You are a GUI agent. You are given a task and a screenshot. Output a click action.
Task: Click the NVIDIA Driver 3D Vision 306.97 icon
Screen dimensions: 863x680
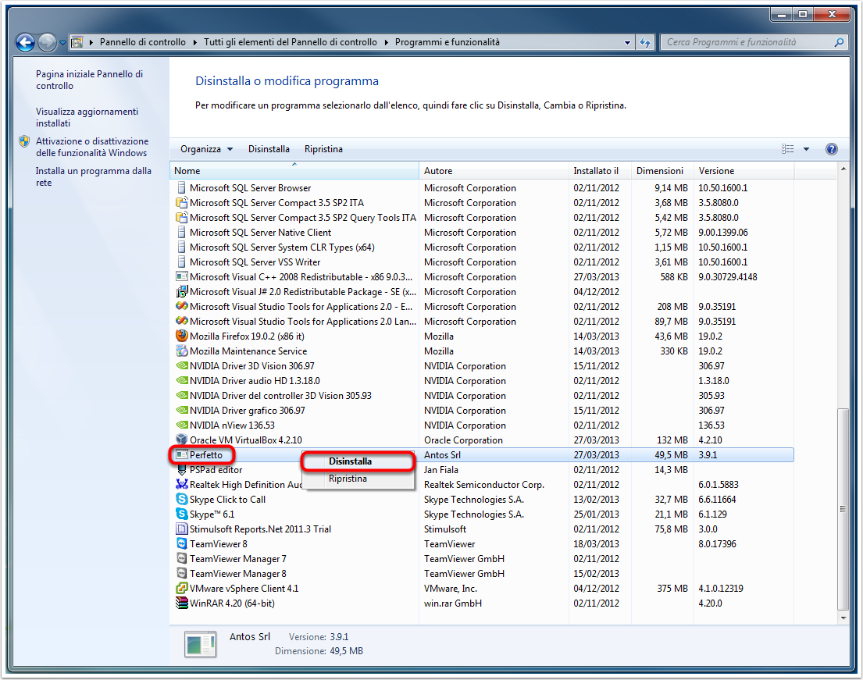pos(182,365)
